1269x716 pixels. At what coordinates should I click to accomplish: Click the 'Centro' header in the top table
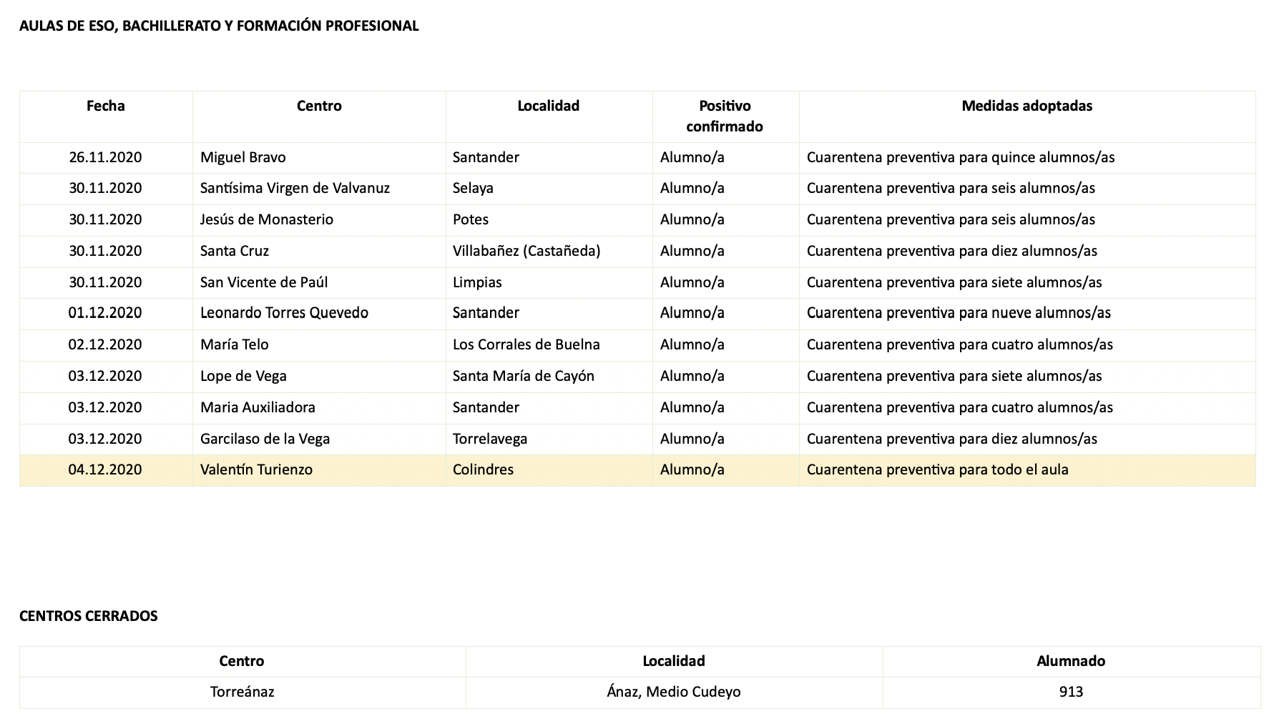click(x=319, y=106)
